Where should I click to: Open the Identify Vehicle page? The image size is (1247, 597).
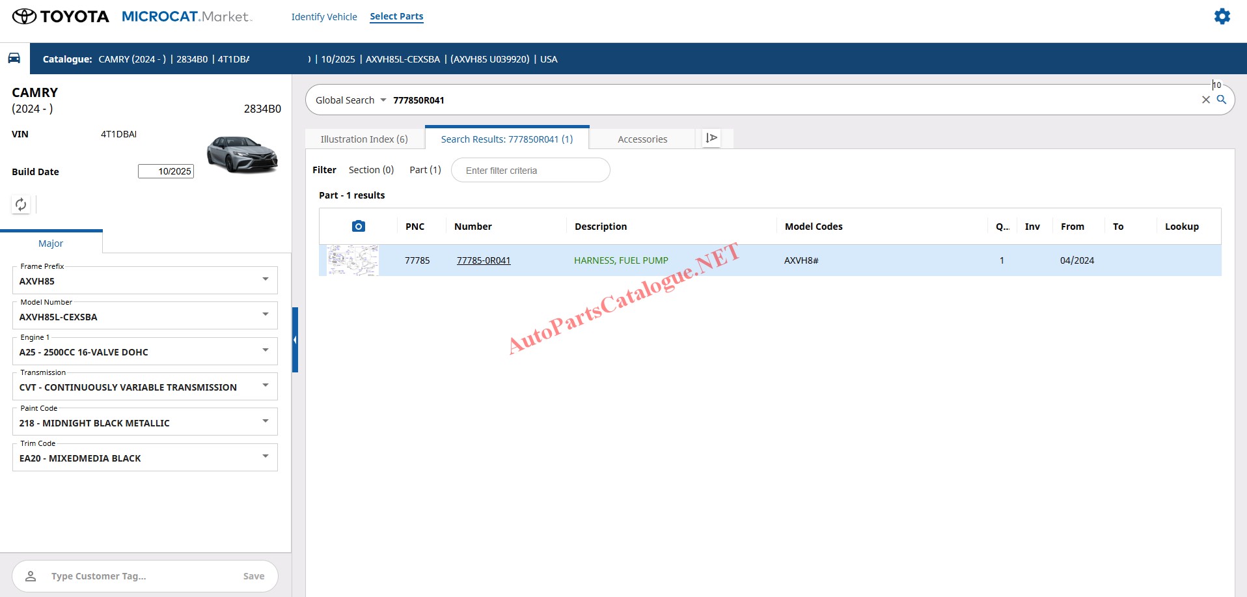coord(323,17)
